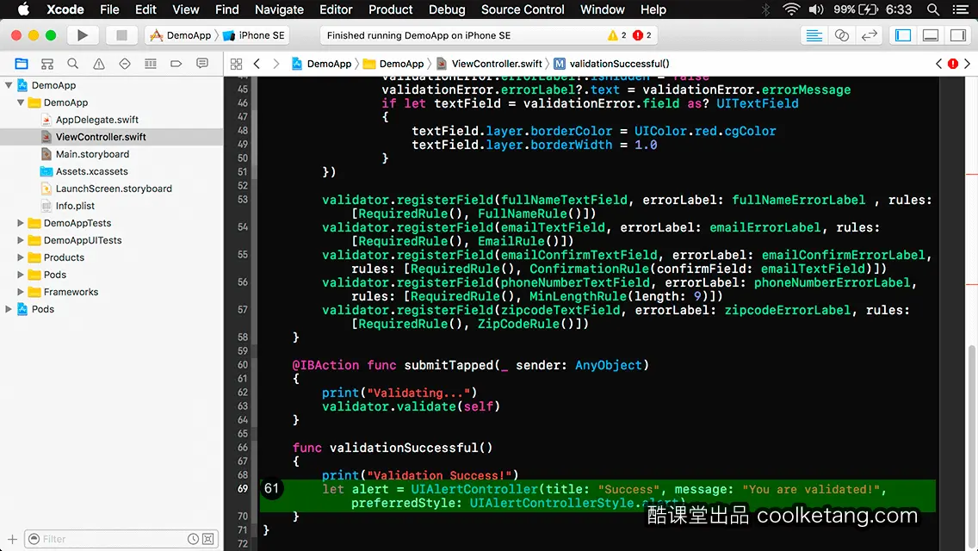Add a new file with the plus button

(12, 539)
